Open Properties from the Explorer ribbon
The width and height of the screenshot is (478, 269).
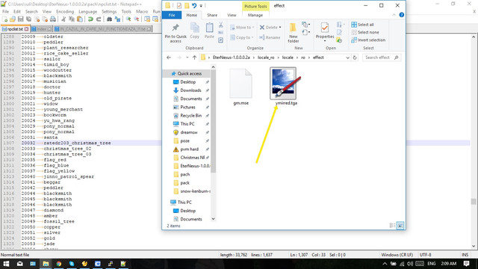325,31
